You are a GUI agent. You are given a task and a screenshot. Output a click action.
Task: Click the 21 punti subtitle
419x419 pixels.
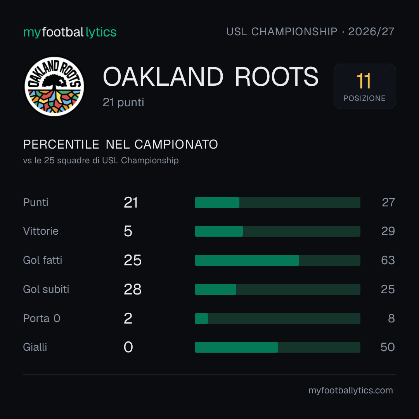click(123, 102)
